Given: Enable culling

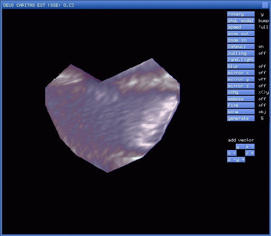Looking at the screenshot, I should 241,53.
